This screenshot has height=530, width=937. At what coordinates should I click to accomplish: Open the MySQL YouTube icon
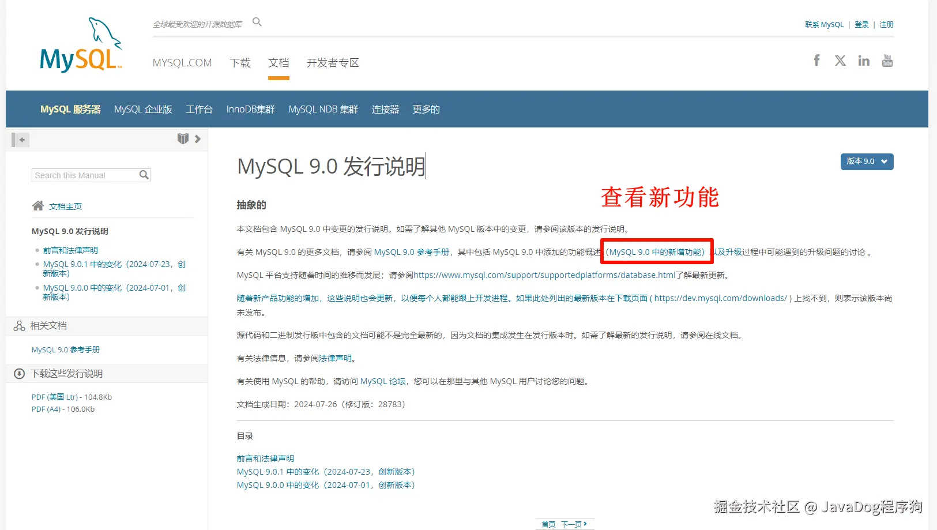(x=887, y=61)
